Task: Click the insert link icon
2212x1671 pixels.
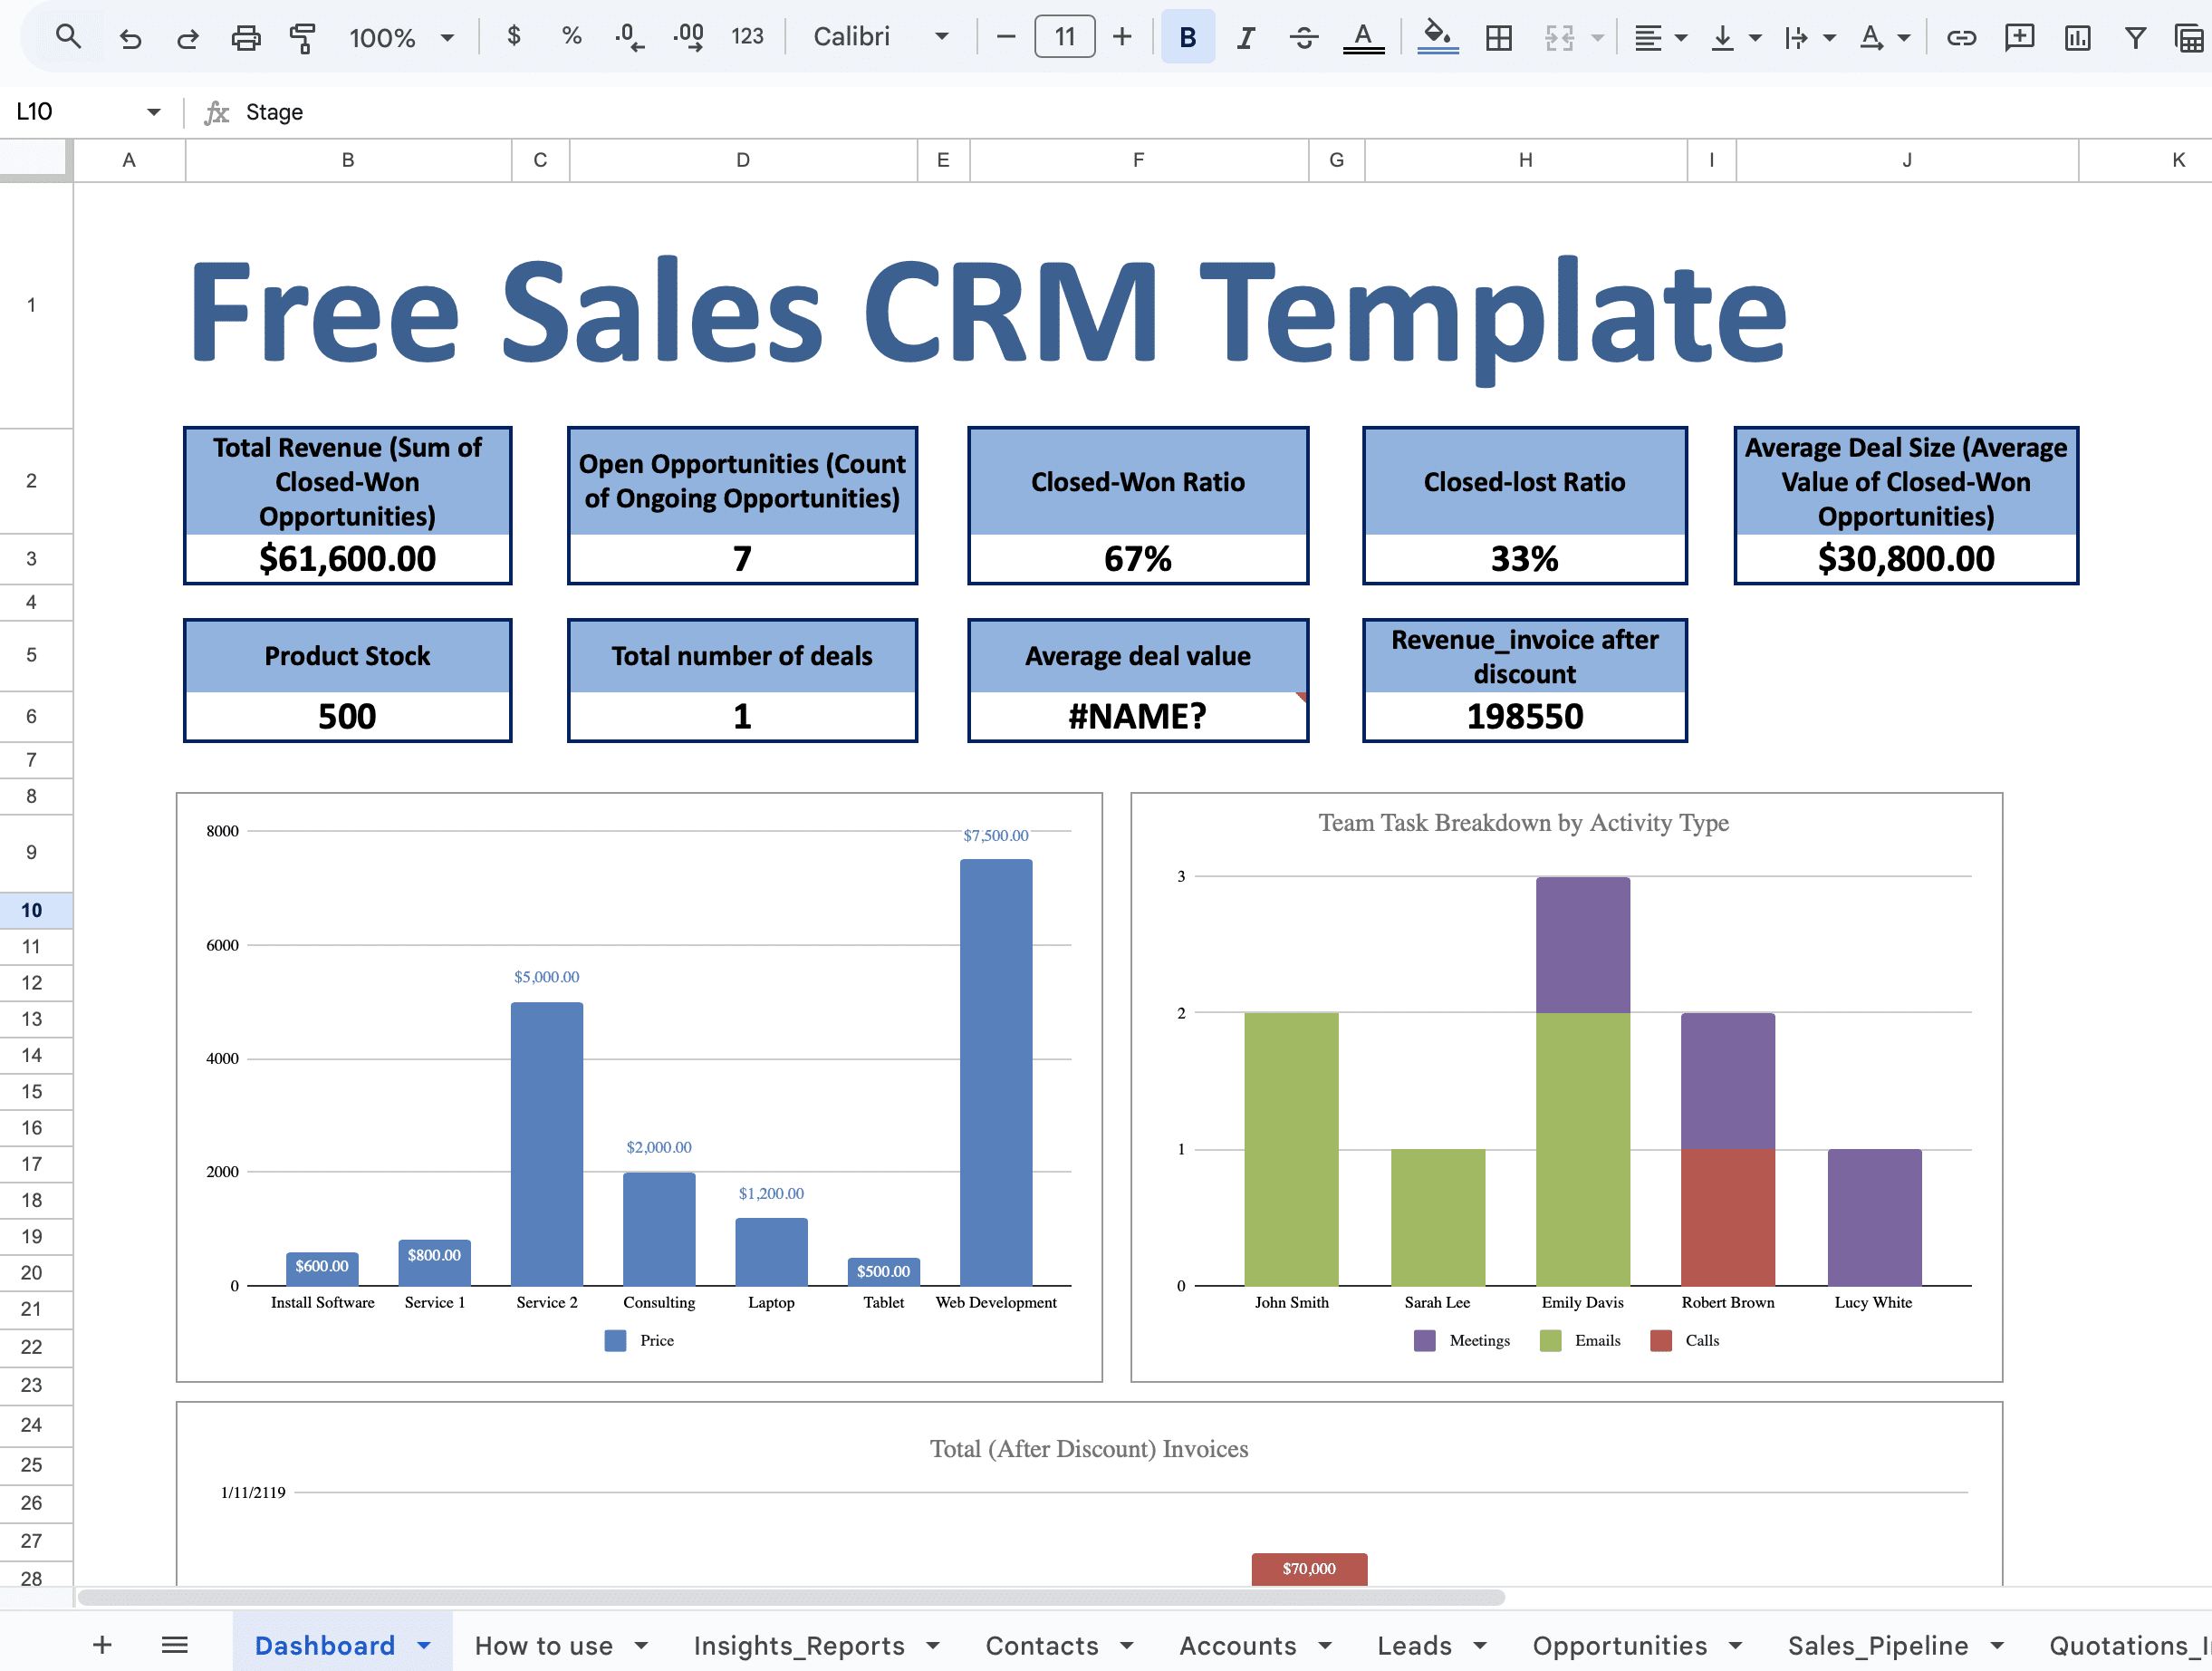Action: (x=1961, y=38)
